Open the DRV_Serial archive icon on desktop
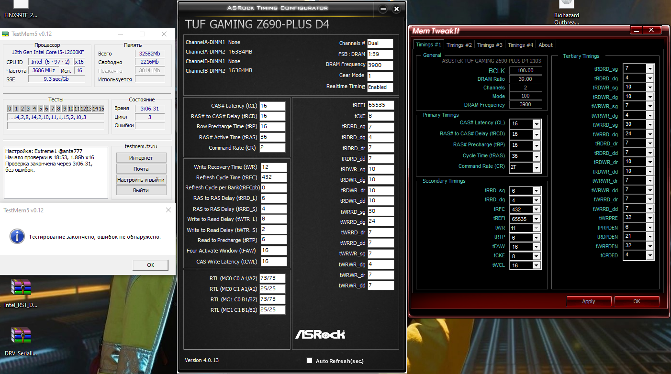 pos(21,336)
